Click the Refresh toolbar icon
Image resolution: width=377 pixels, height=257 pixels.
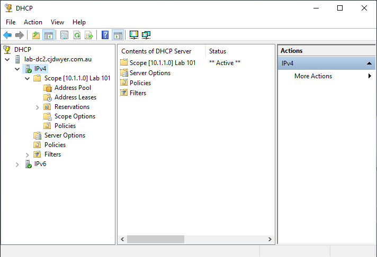click(77, 35)
